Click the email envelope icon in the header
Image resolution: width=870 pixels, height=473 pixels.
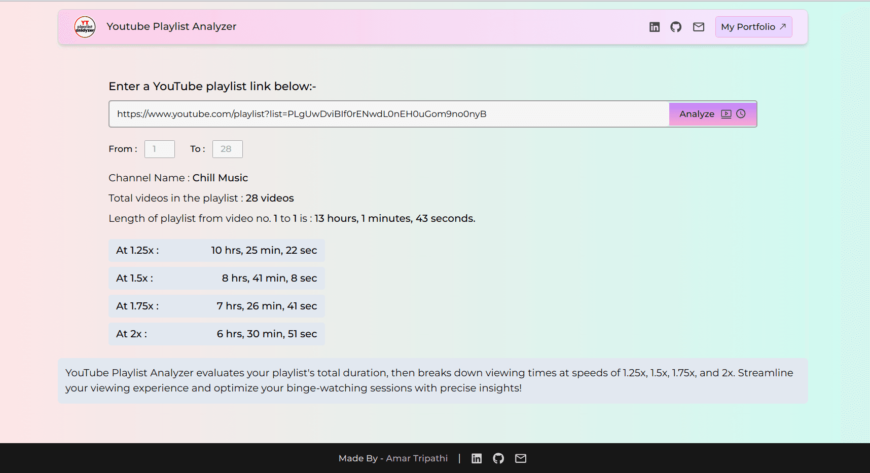tap(699, 26)
